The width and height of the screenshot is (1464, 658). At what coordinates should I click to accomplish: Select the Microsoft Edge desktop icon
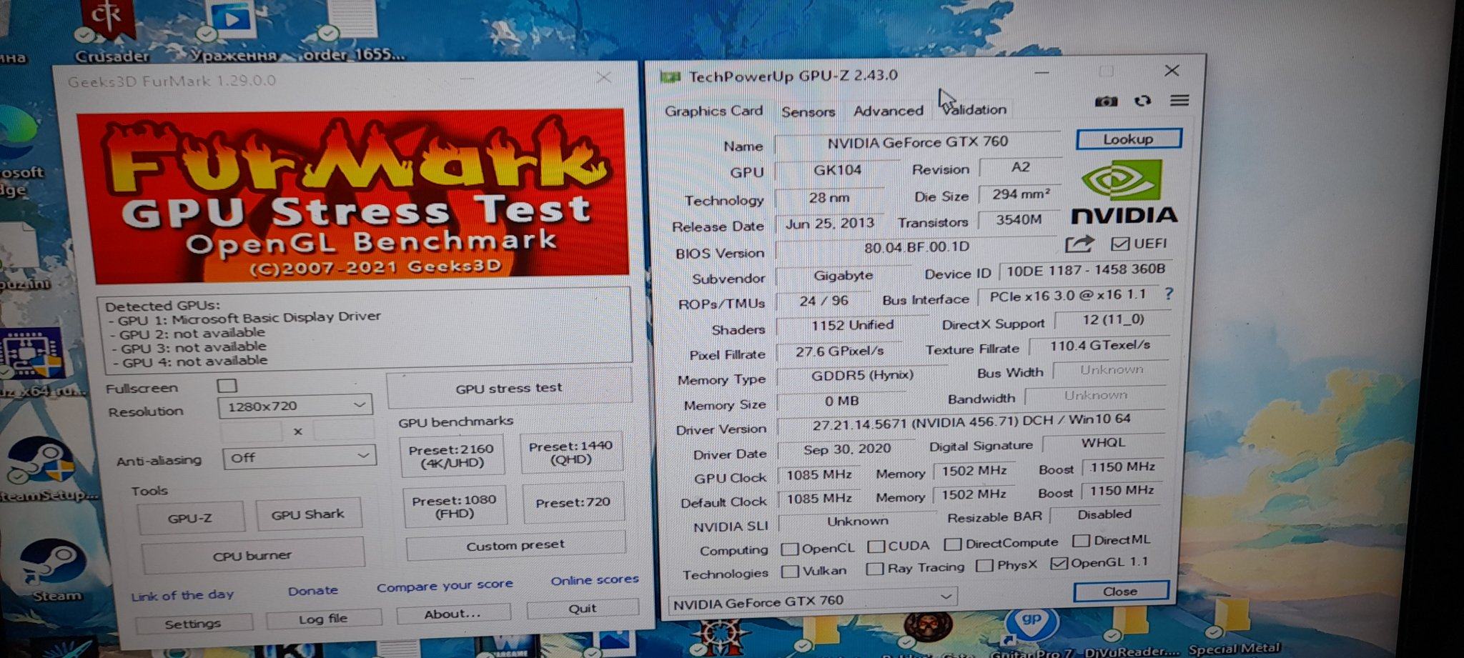[19, 151]
